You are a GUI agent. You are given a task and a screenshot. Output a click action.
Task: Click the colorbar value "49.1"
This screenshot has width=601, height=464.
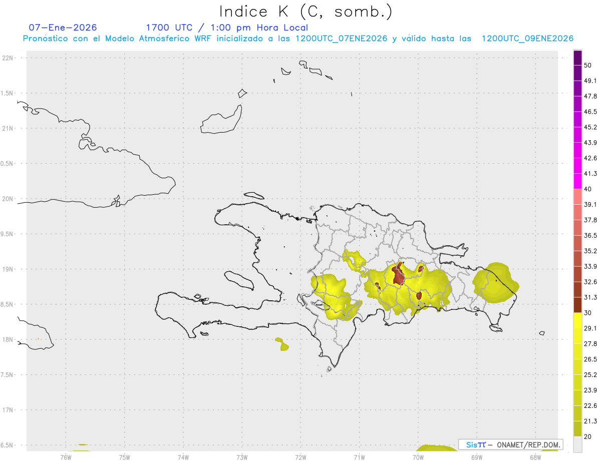(590, 81)
